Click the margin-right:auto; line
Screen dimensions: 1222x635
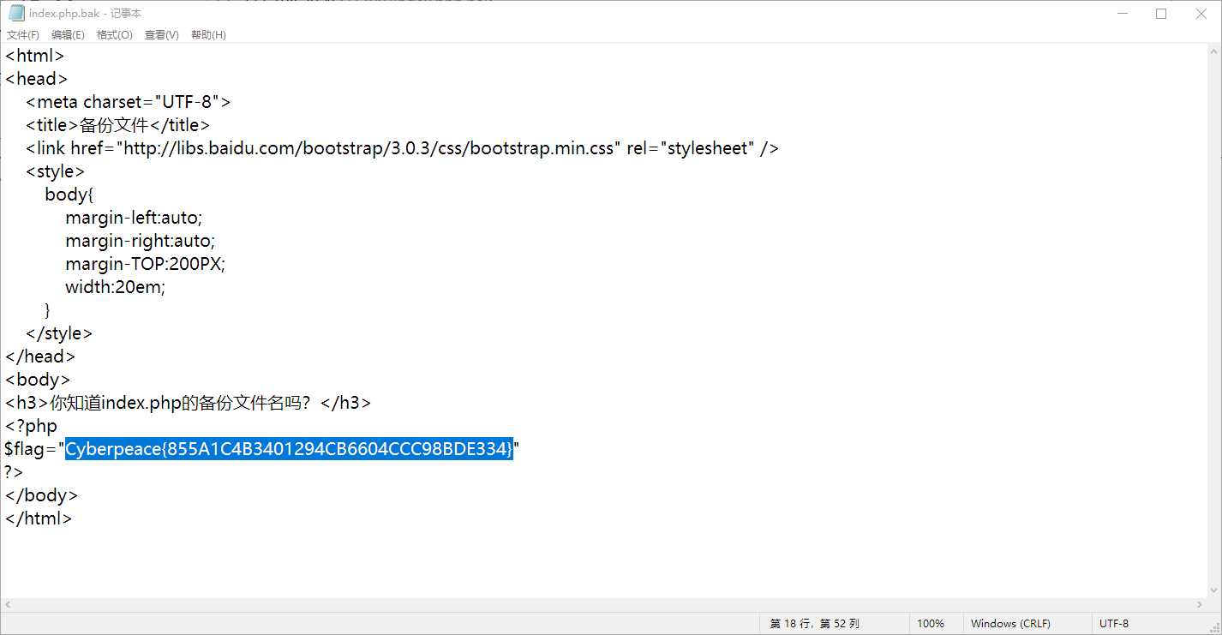(x=140, y=241)
